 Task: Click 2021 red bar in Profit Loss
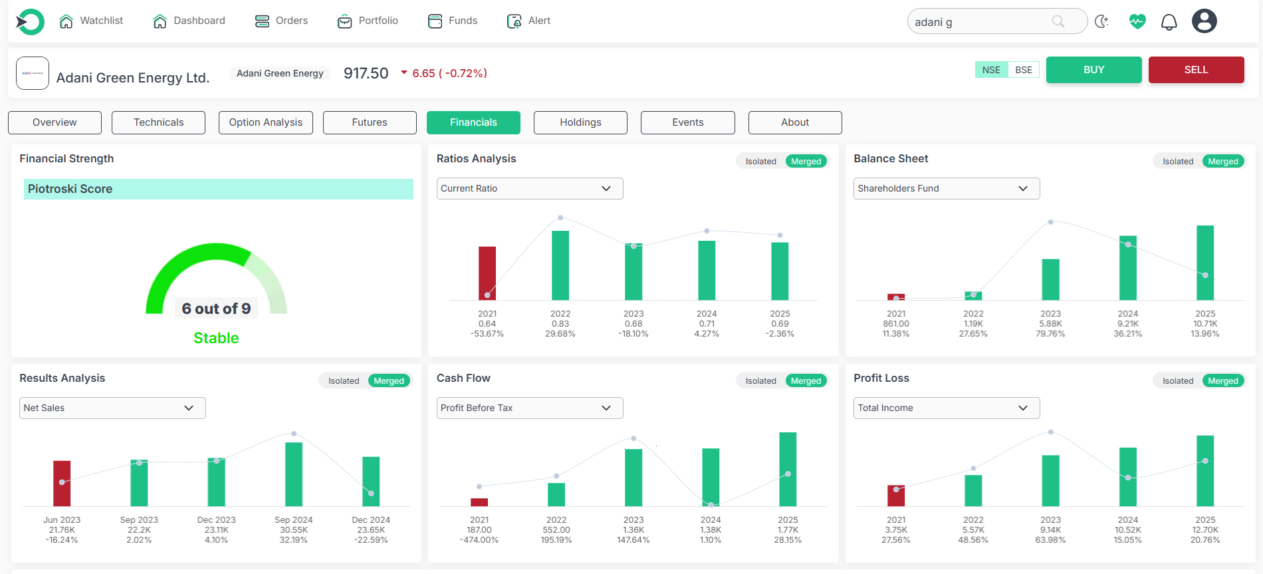896,496
